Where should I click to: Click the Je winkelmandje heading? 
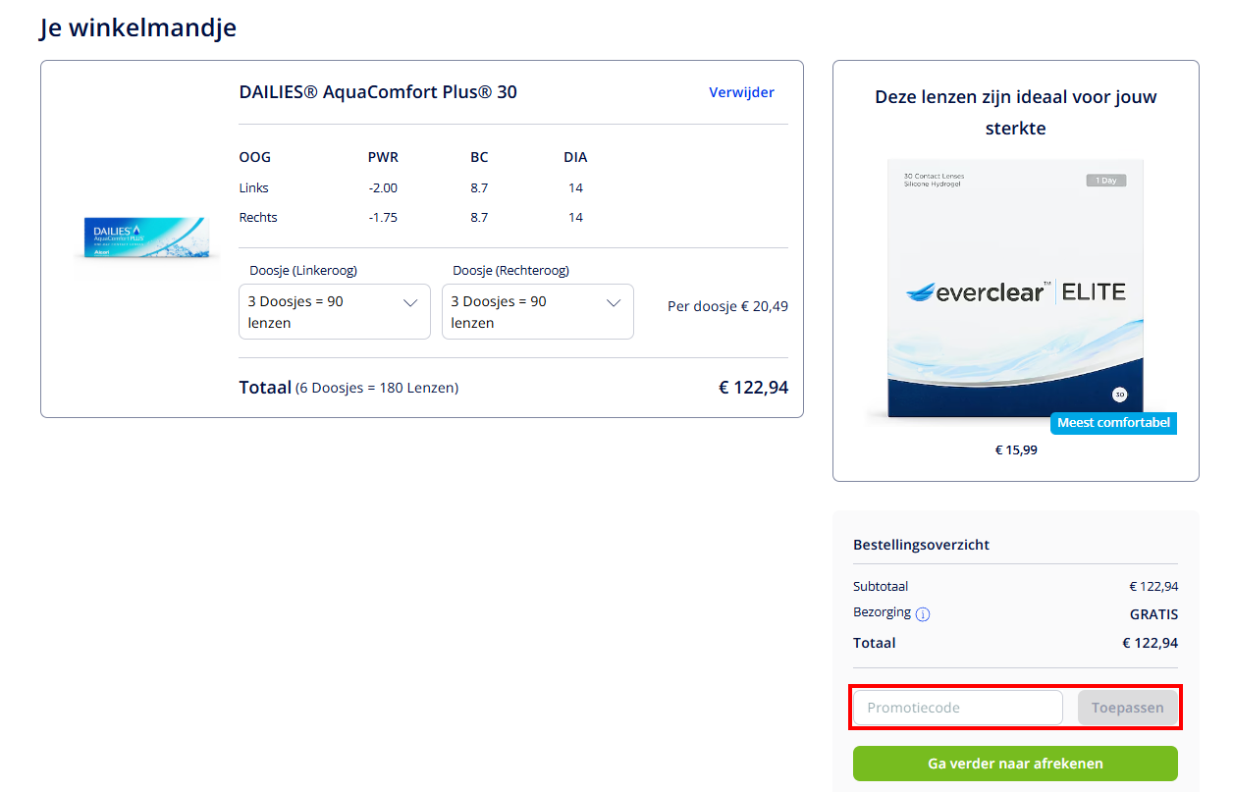[137, 27]
